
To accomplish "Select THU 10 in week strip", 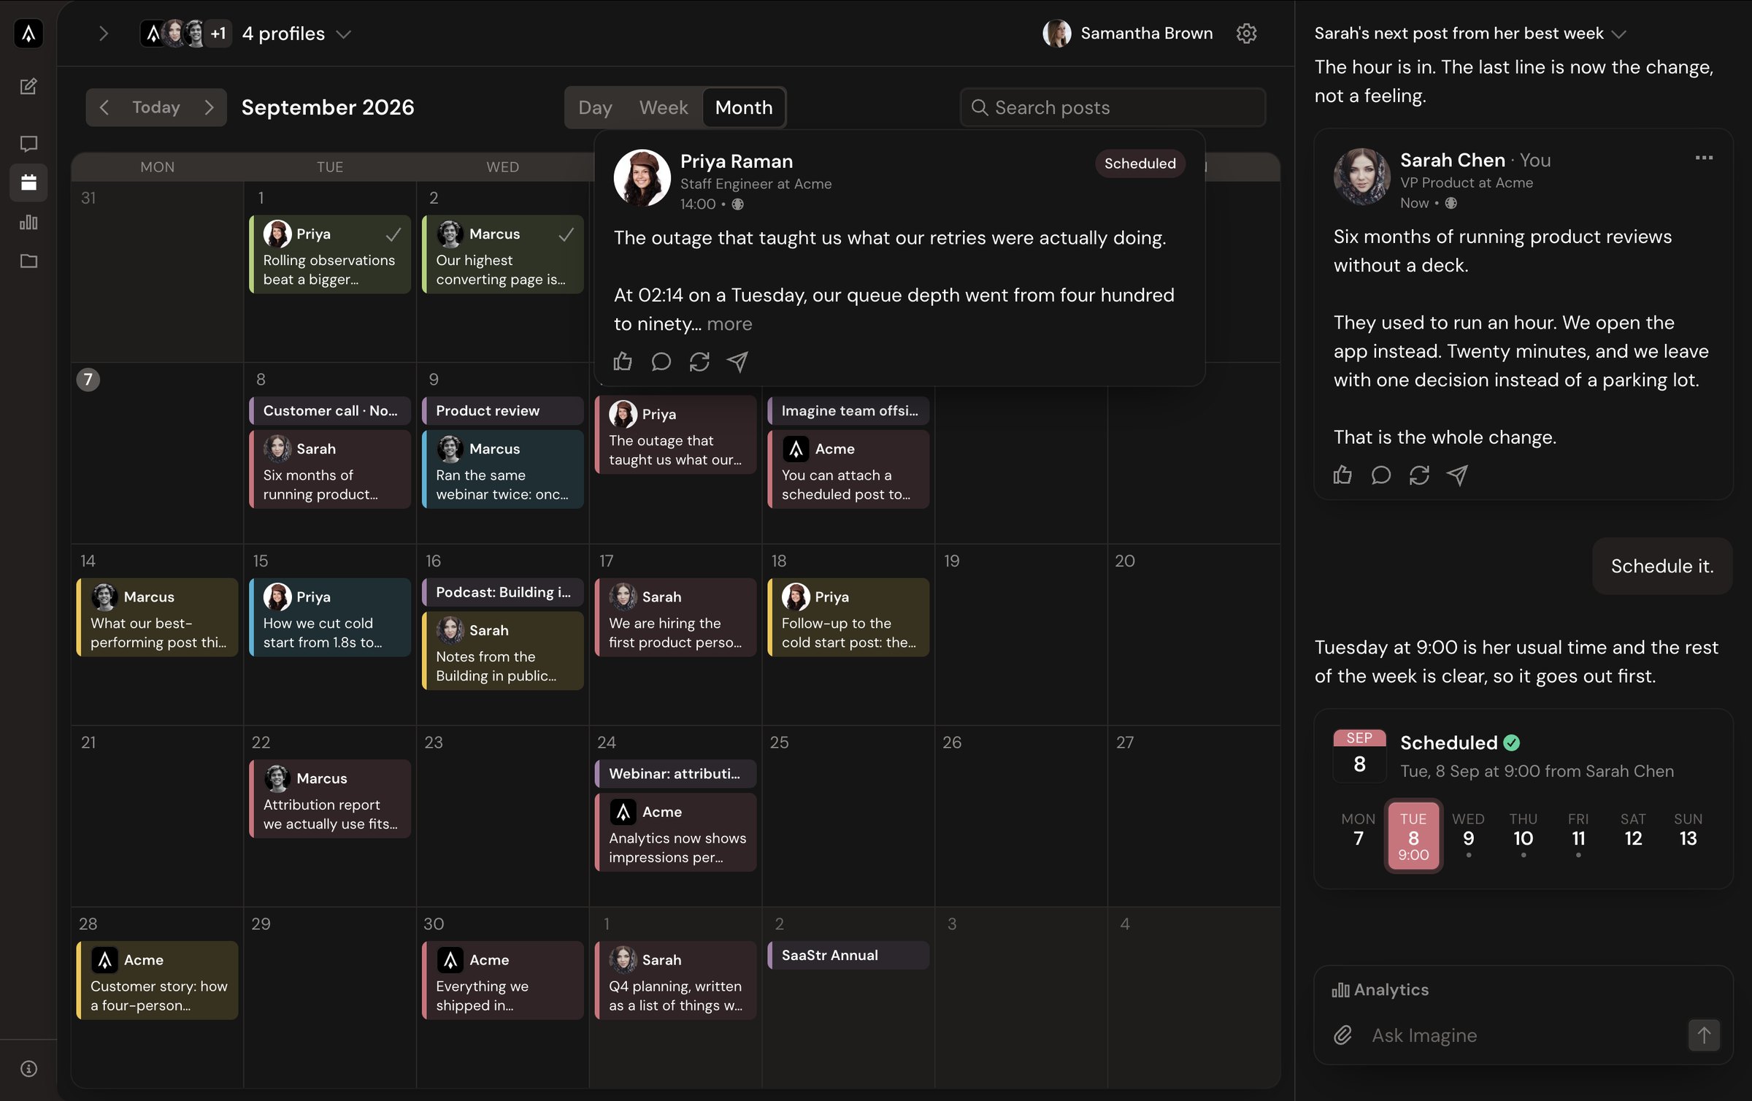I will coord(1523,835).
